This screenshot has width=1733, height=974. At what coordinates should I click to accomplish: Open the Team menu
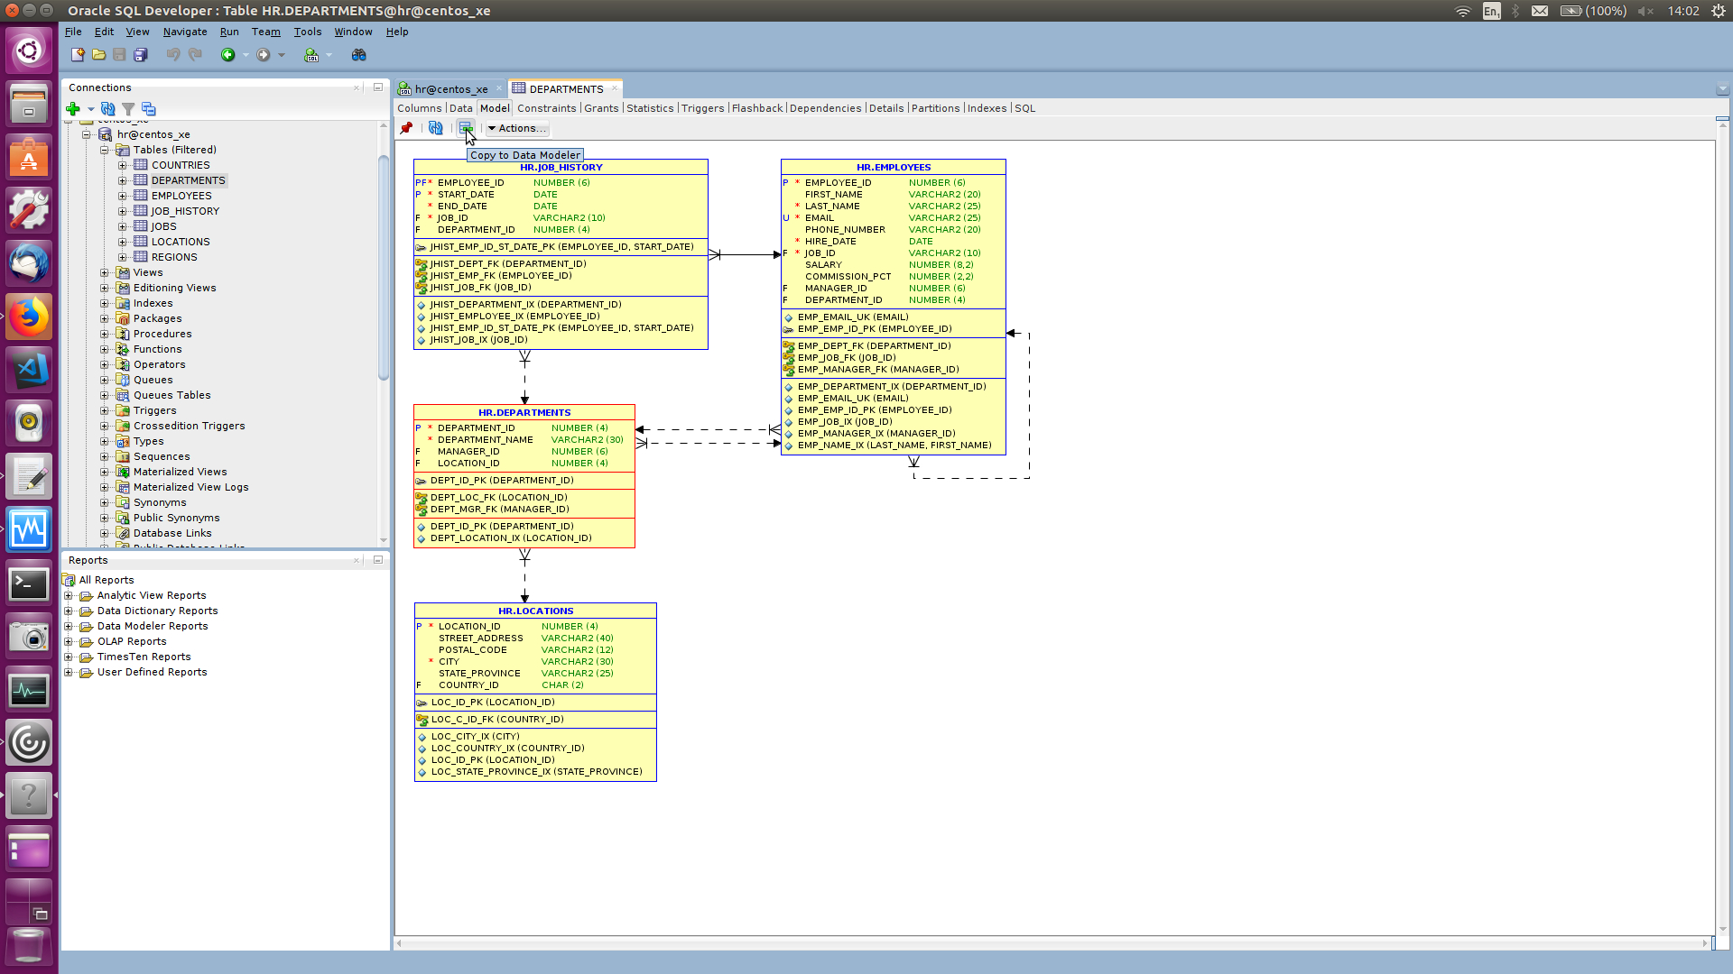click(x=265, y=31)
